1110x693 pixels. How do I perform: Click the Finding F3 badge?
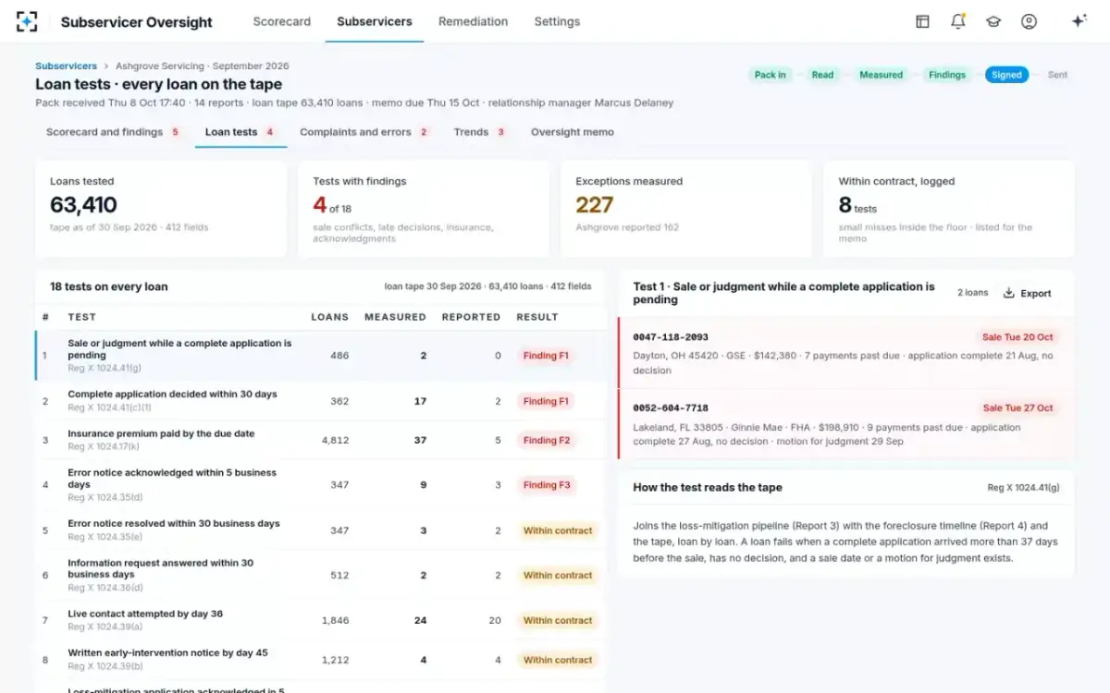tap(546, 485)
